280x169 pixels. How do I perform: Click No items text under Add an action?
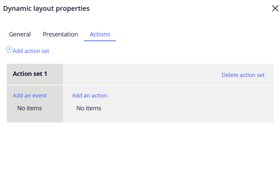coord(89,108)
